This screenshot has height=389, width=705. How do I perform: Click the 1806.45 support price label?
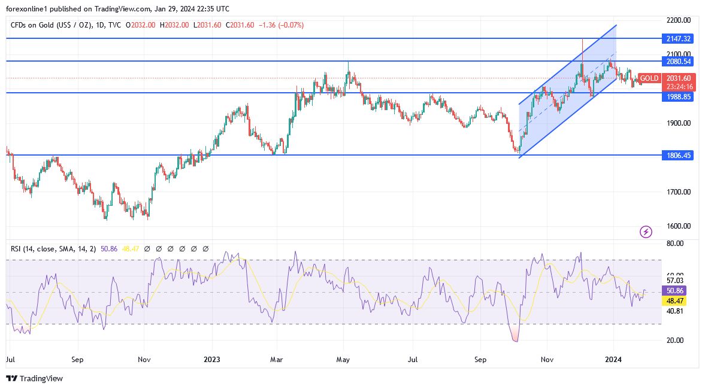[x=677, y=156]
